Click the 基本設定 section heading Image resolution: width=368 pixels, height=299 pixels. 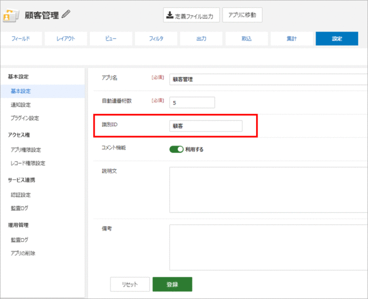click(x=18, y=77)
